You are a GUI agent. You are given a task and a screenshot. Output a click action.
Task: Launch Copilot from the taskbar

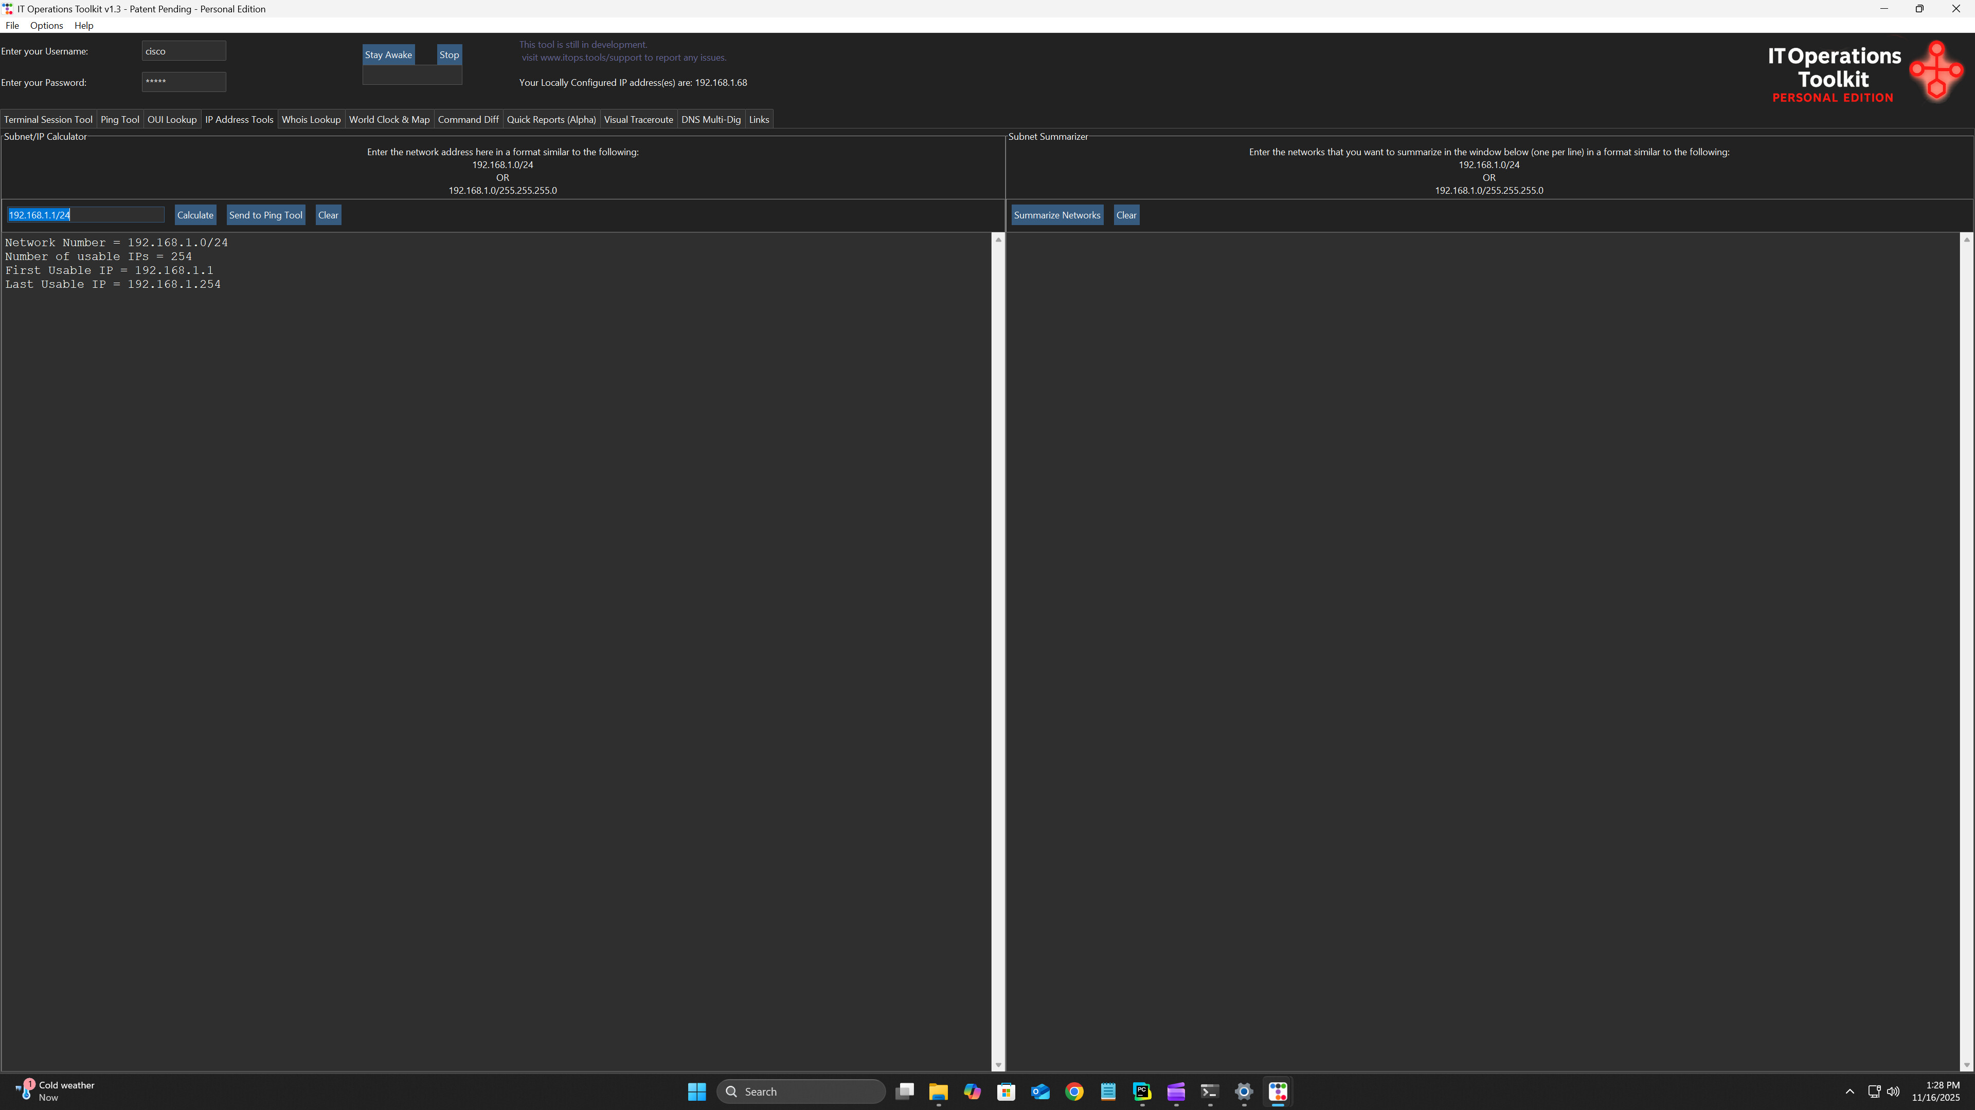point(972,1091)
